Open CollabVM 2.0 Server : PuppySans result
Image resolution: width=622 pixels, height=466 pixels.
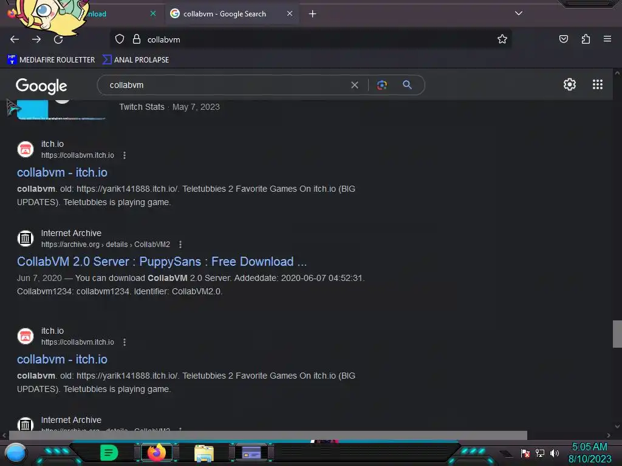(162, 262)
